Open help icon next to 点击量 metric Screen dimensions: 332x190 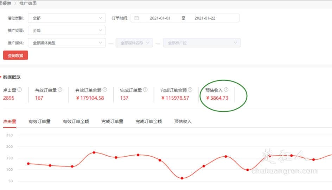(x=20, y=90)
